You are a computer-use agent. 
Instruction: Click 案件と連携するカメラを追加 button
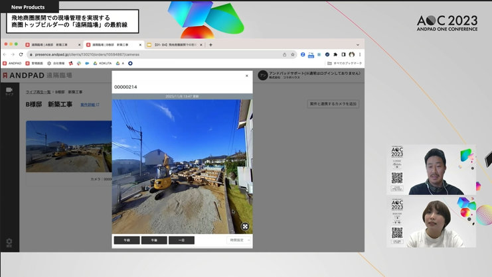[333, 104]
